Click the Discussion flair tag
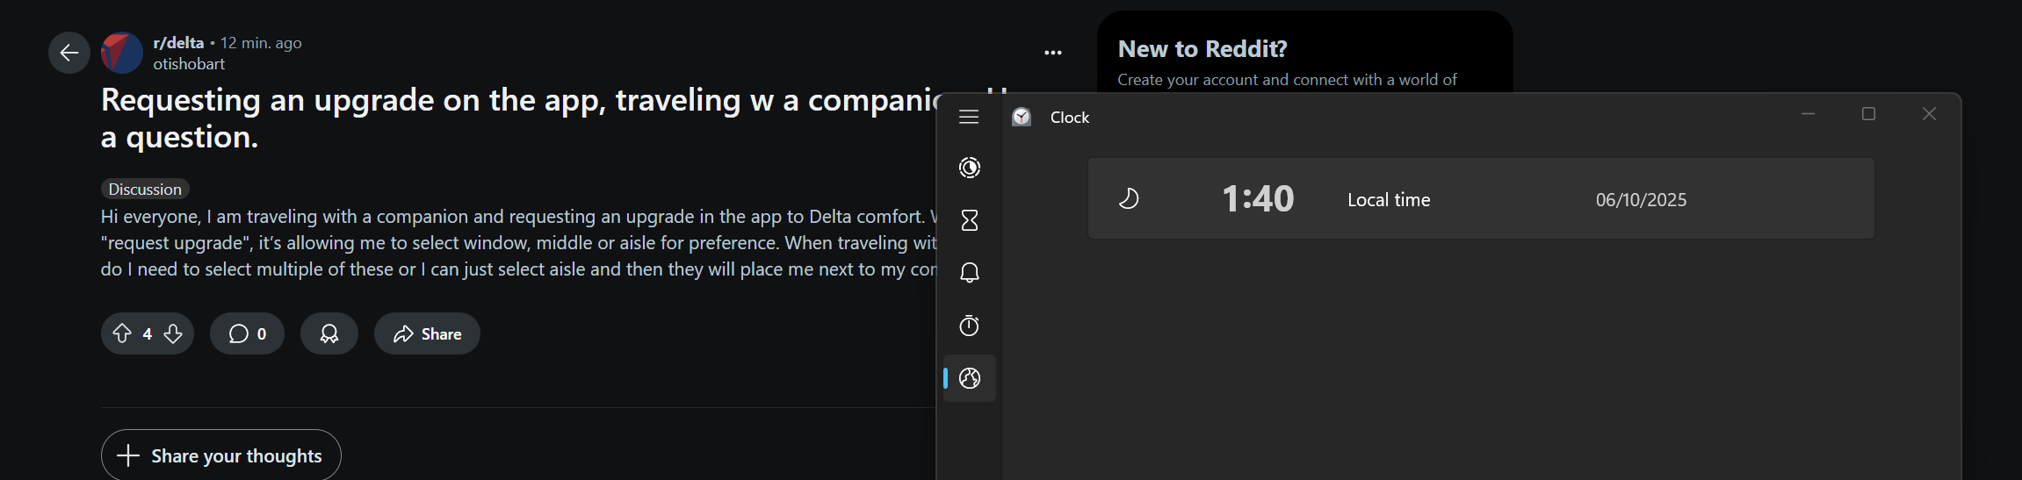 pyautogui.click(x=145, y=189)
